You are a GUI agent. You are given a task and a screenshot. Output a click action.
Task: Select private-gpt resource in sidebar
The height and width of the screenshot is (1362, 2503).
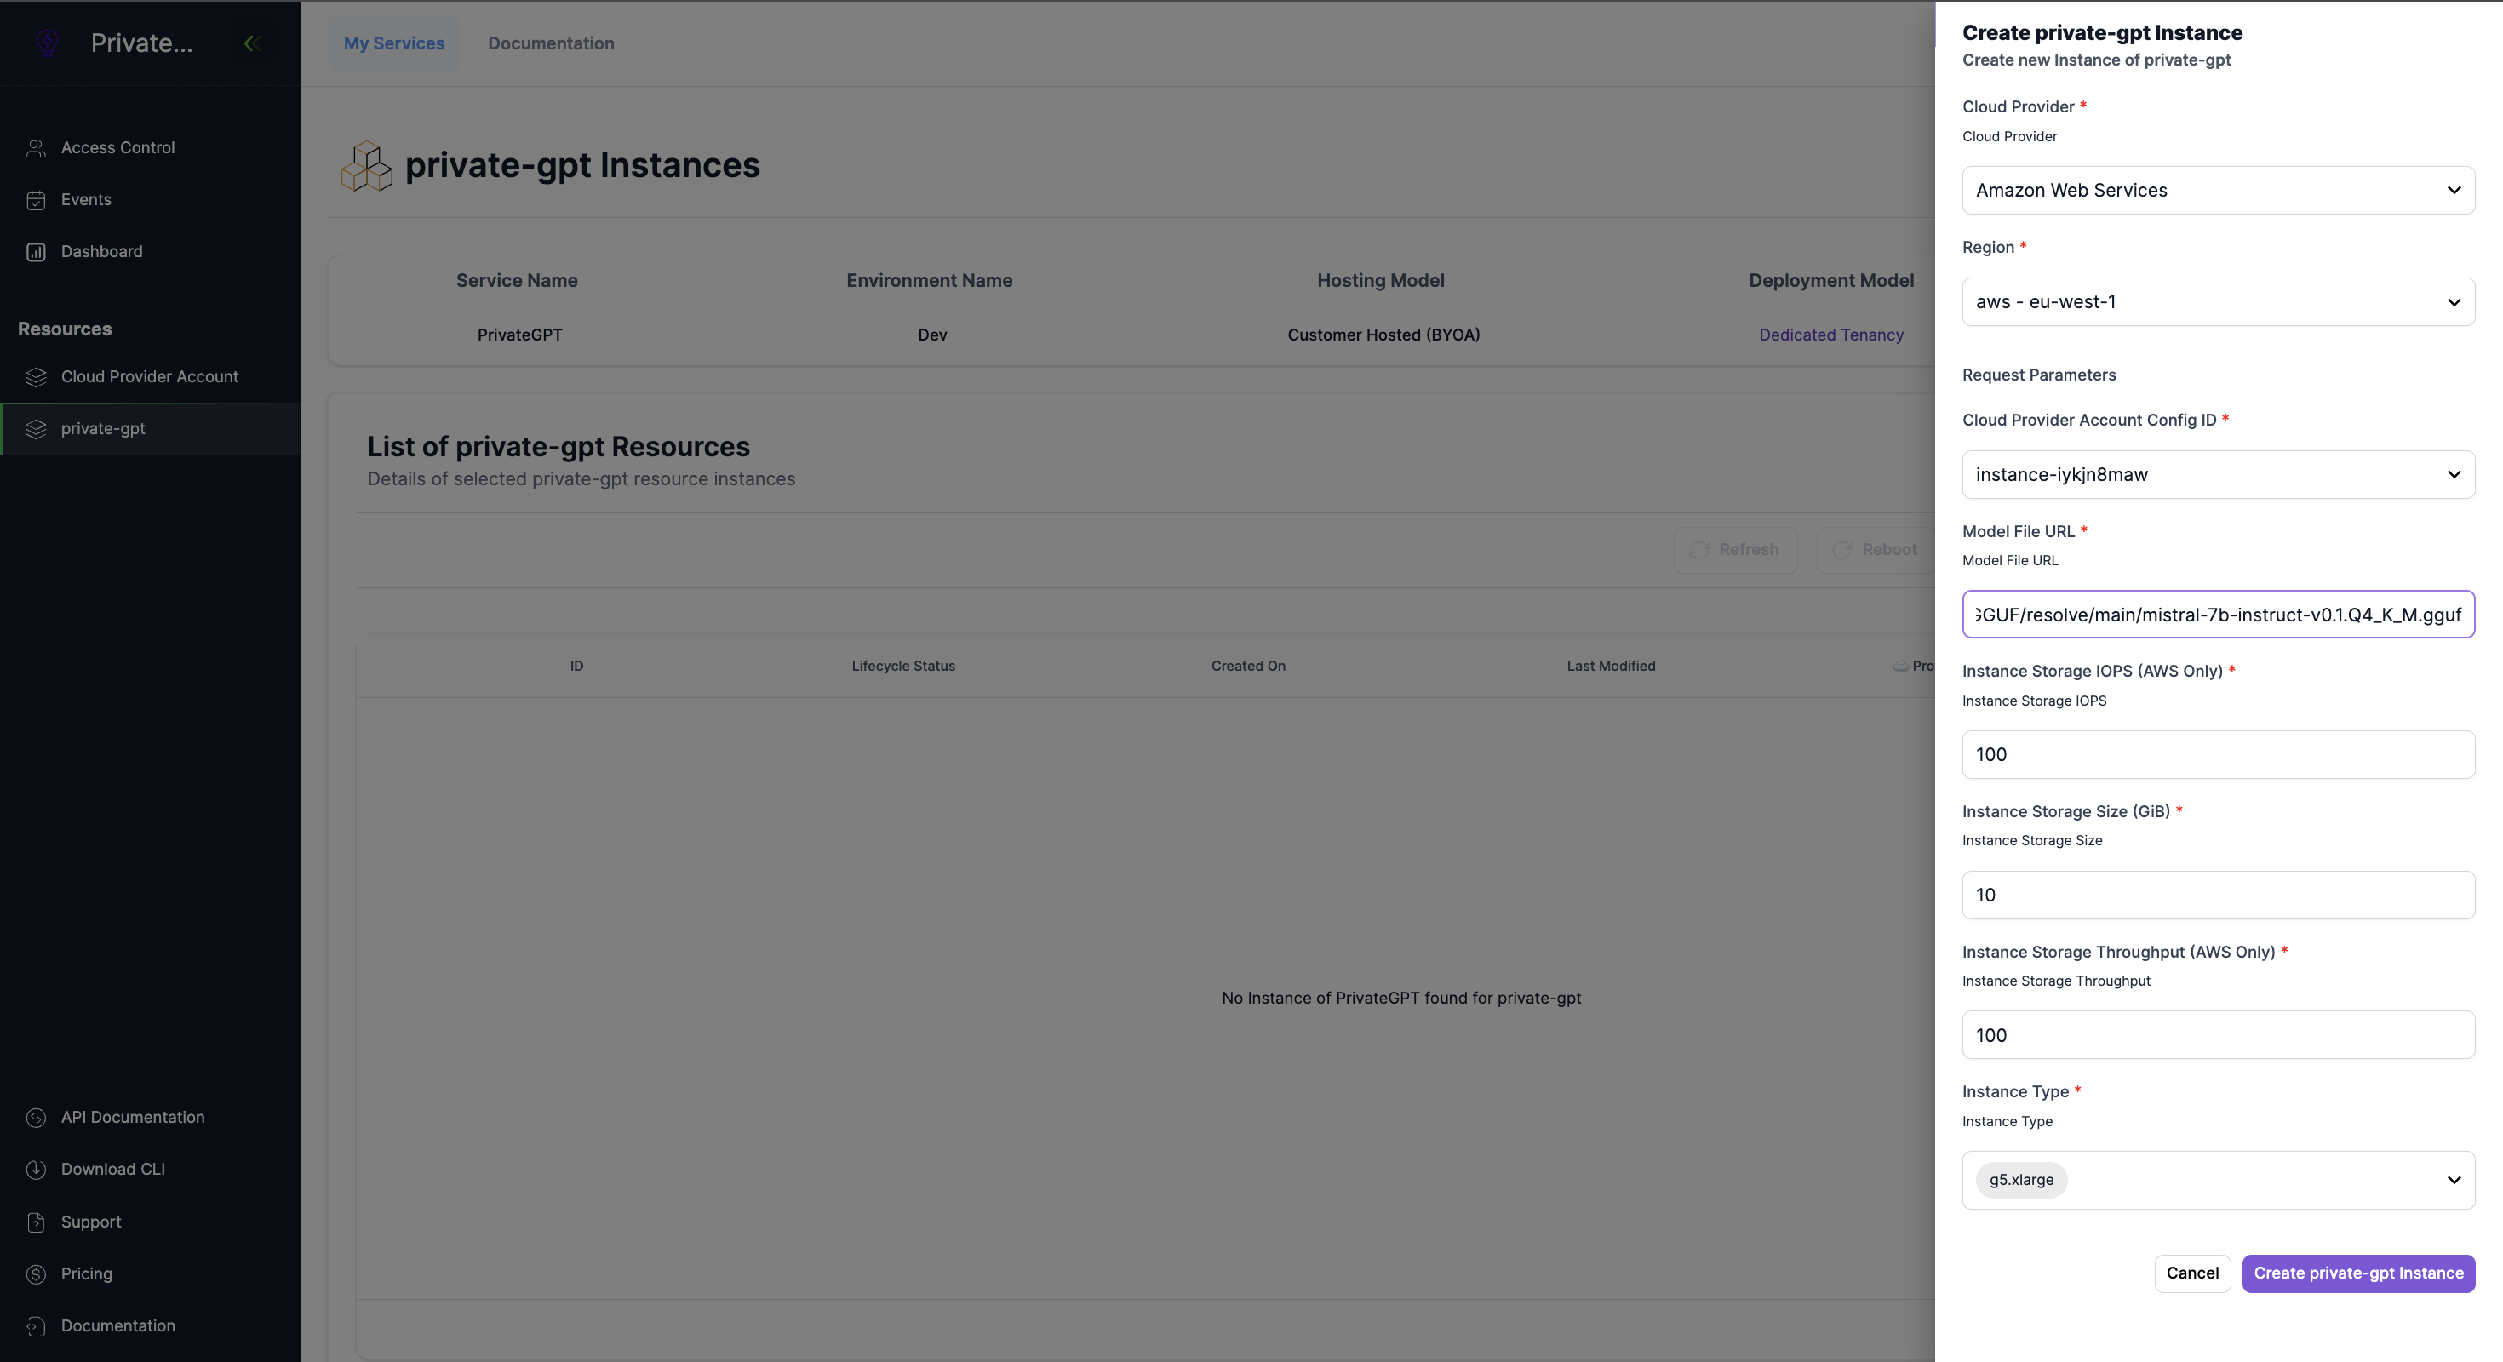(151, 428)
